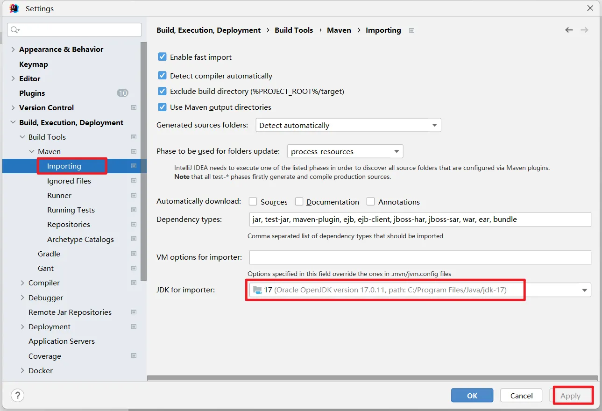Click Build Tools in the breadcrumb
This screenshot has width=602, height=411.
click(294, 30)
